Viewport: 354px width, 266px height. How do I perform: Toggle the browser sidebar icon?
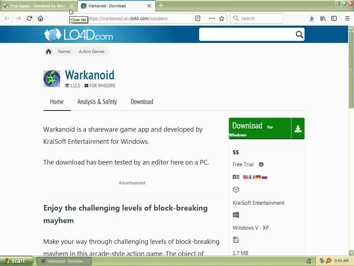click(x=334, y=18)
